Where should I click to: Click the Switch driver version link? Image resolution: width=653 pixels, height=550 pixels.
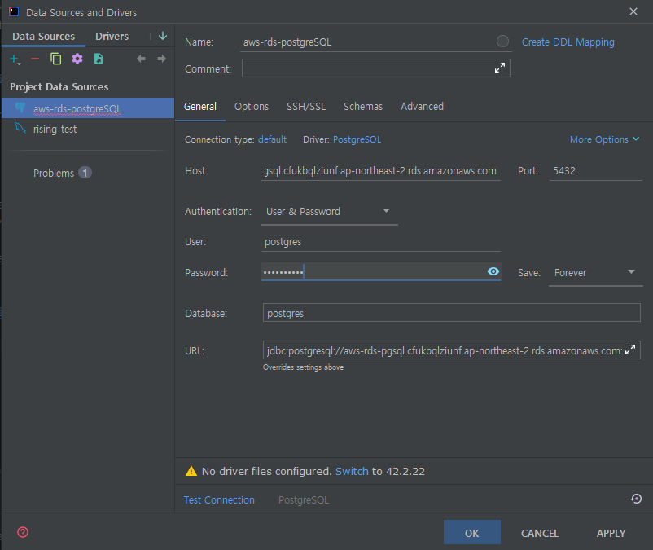coord(352,471)
